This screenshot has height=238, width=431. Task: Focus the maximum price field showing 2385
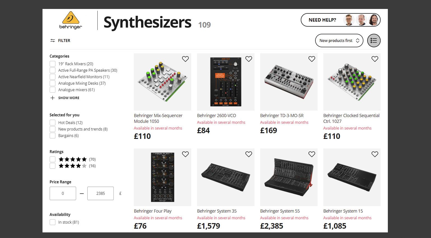(100, 193)
